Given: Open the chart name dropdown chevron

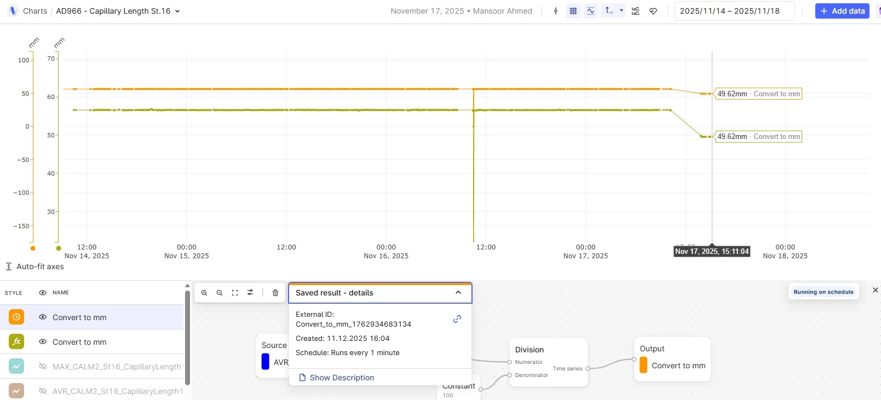Looking at the screenshot, I should 177,11.
